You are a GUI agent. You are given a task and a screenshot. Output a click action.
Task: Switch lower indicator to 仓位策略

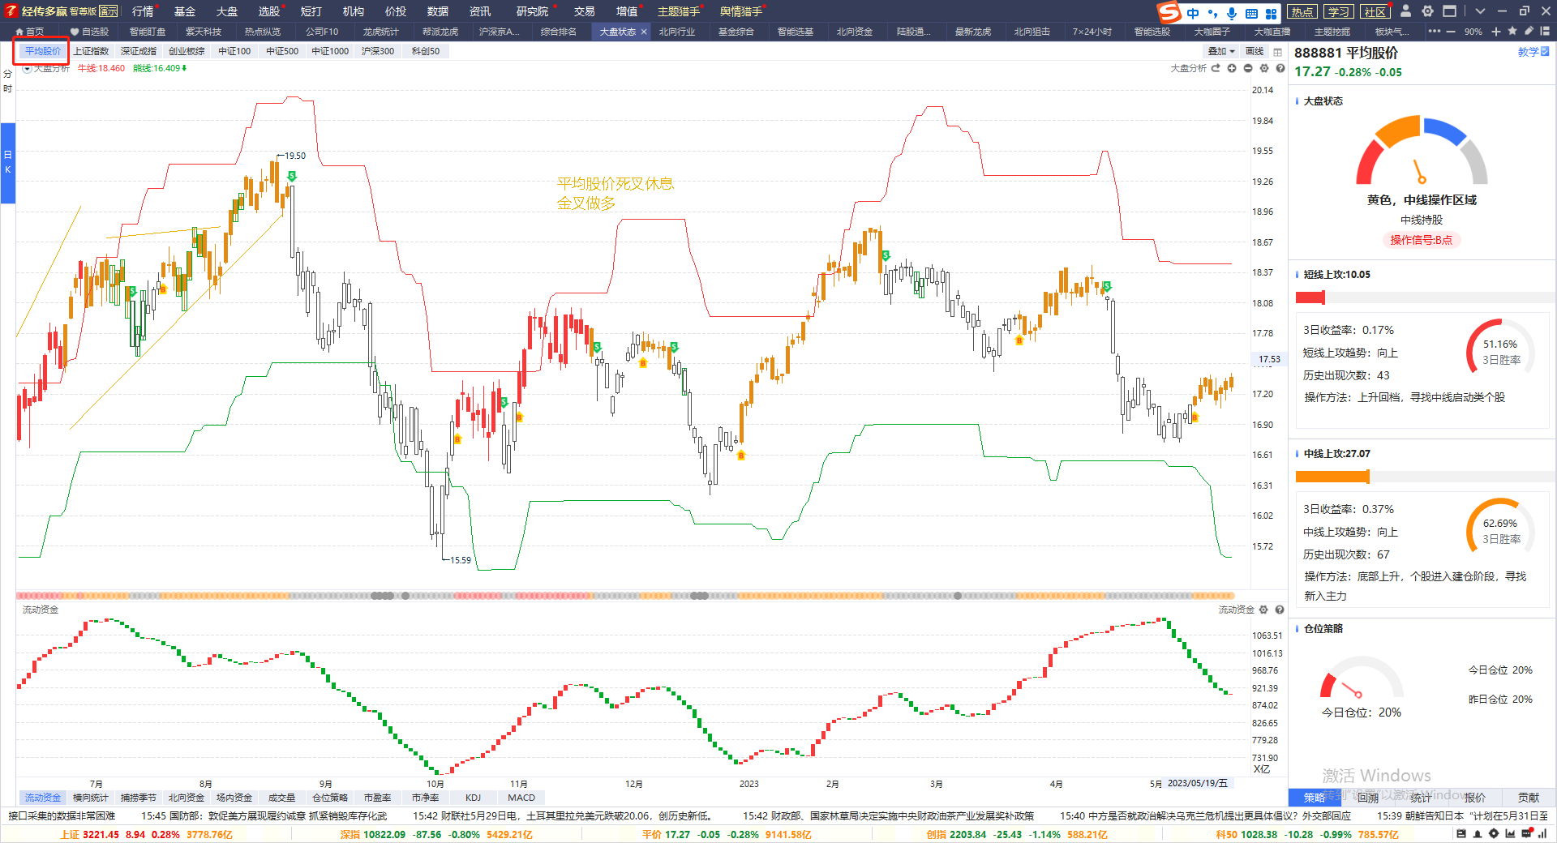tap(330, 798)
